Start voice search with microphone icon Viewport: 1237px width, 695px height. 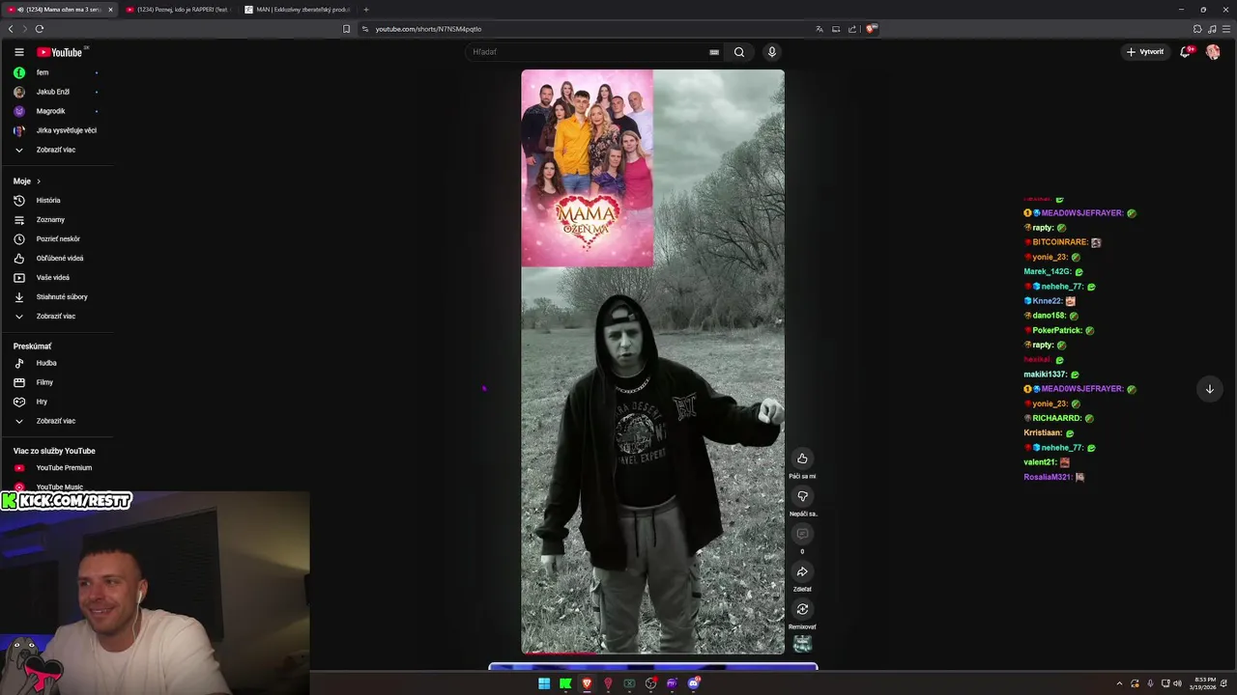(771, 52)
